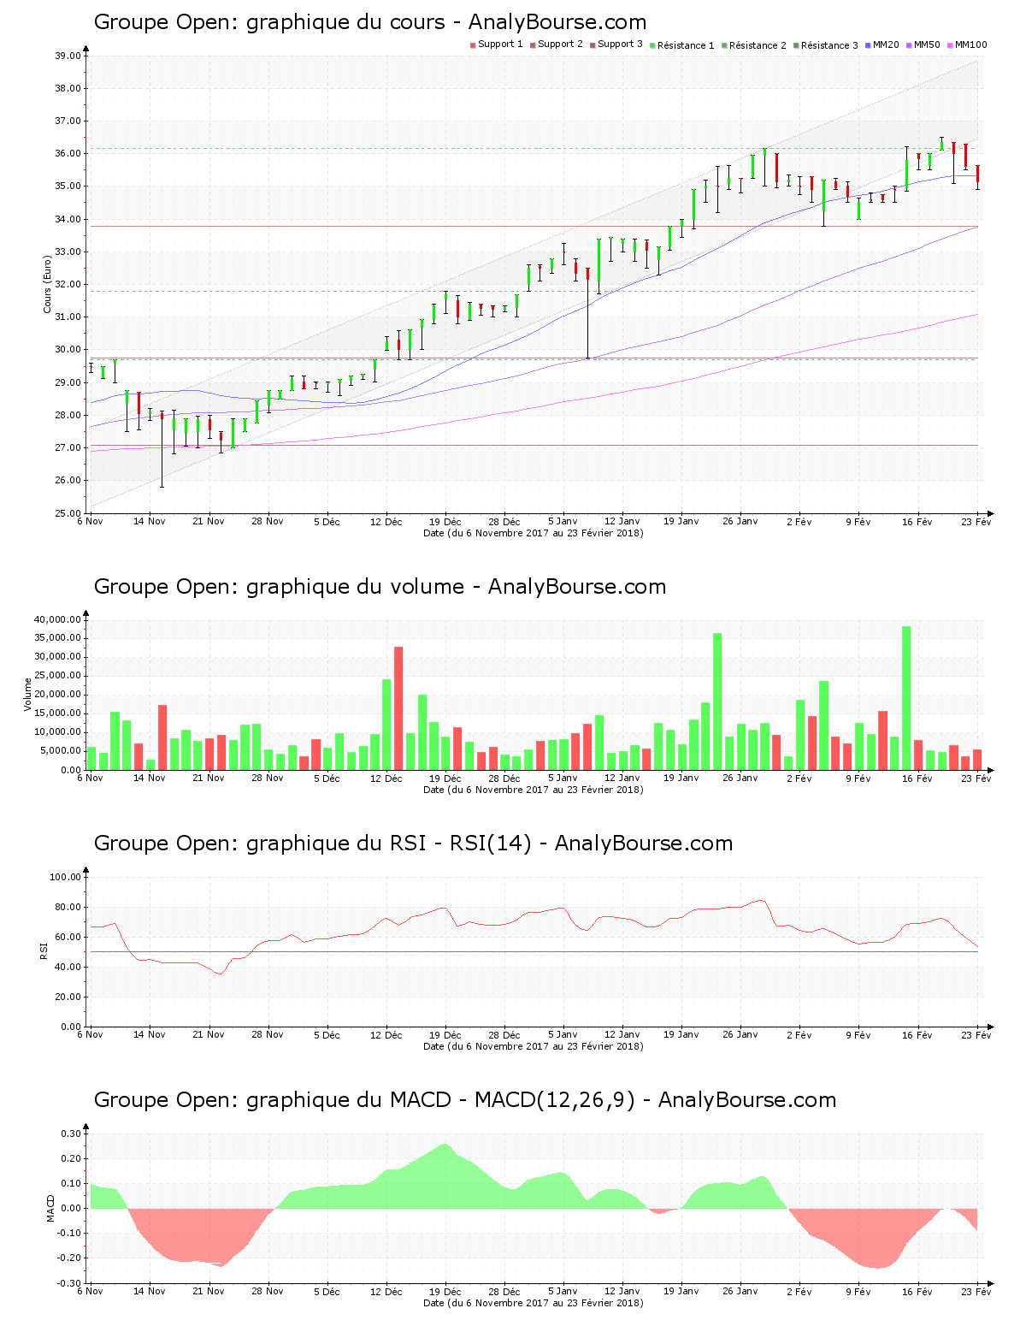Click the '23 Fév' date on price chart
The width and height of the screenshot is (1026, 1326).
click(976, 522)
